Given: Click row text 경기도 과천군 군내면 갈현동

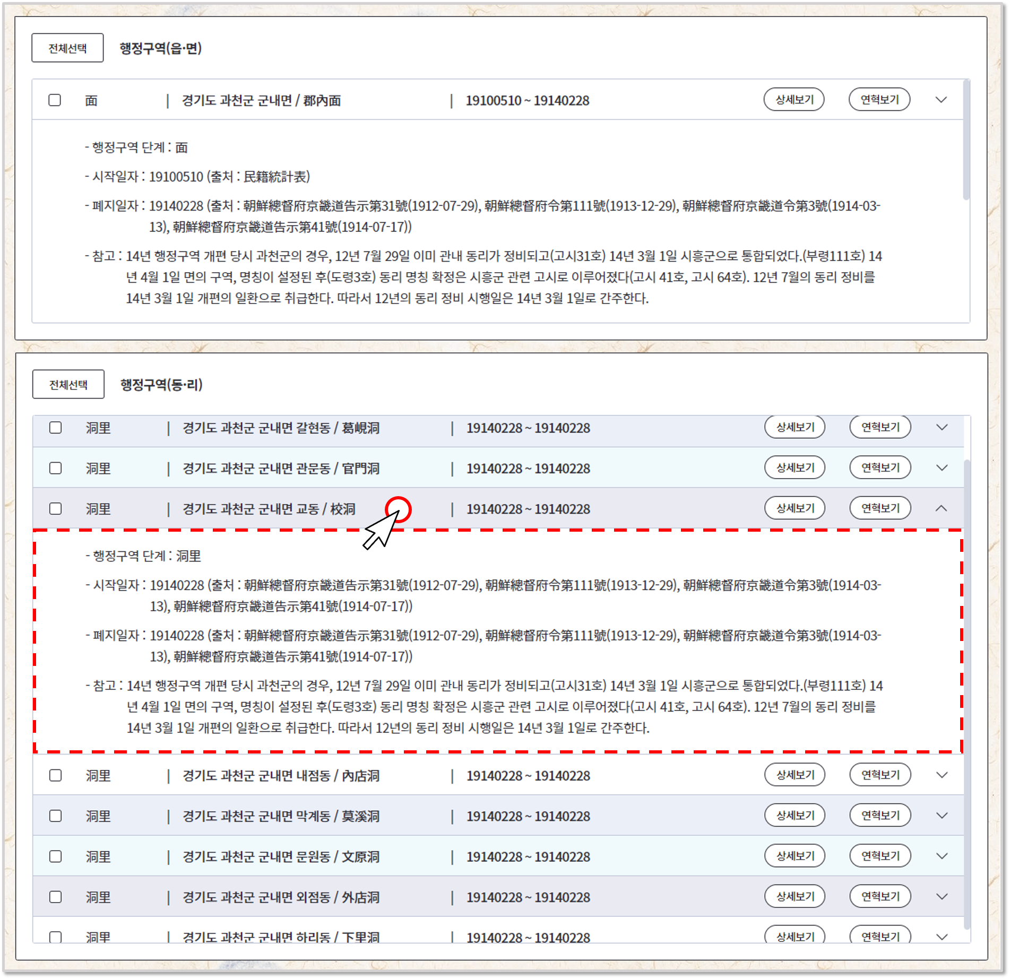Looking at the screenshot, I should pyautogui.click(x=256, y=428).
